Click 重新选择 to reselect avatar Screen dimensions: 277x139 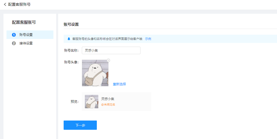[x=120, y=84]
